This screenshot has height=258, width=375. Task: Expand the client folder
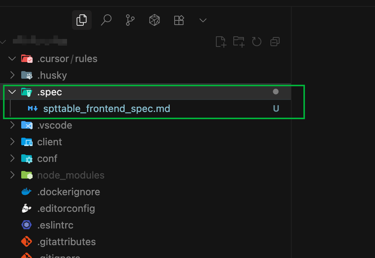click(12, 142)
